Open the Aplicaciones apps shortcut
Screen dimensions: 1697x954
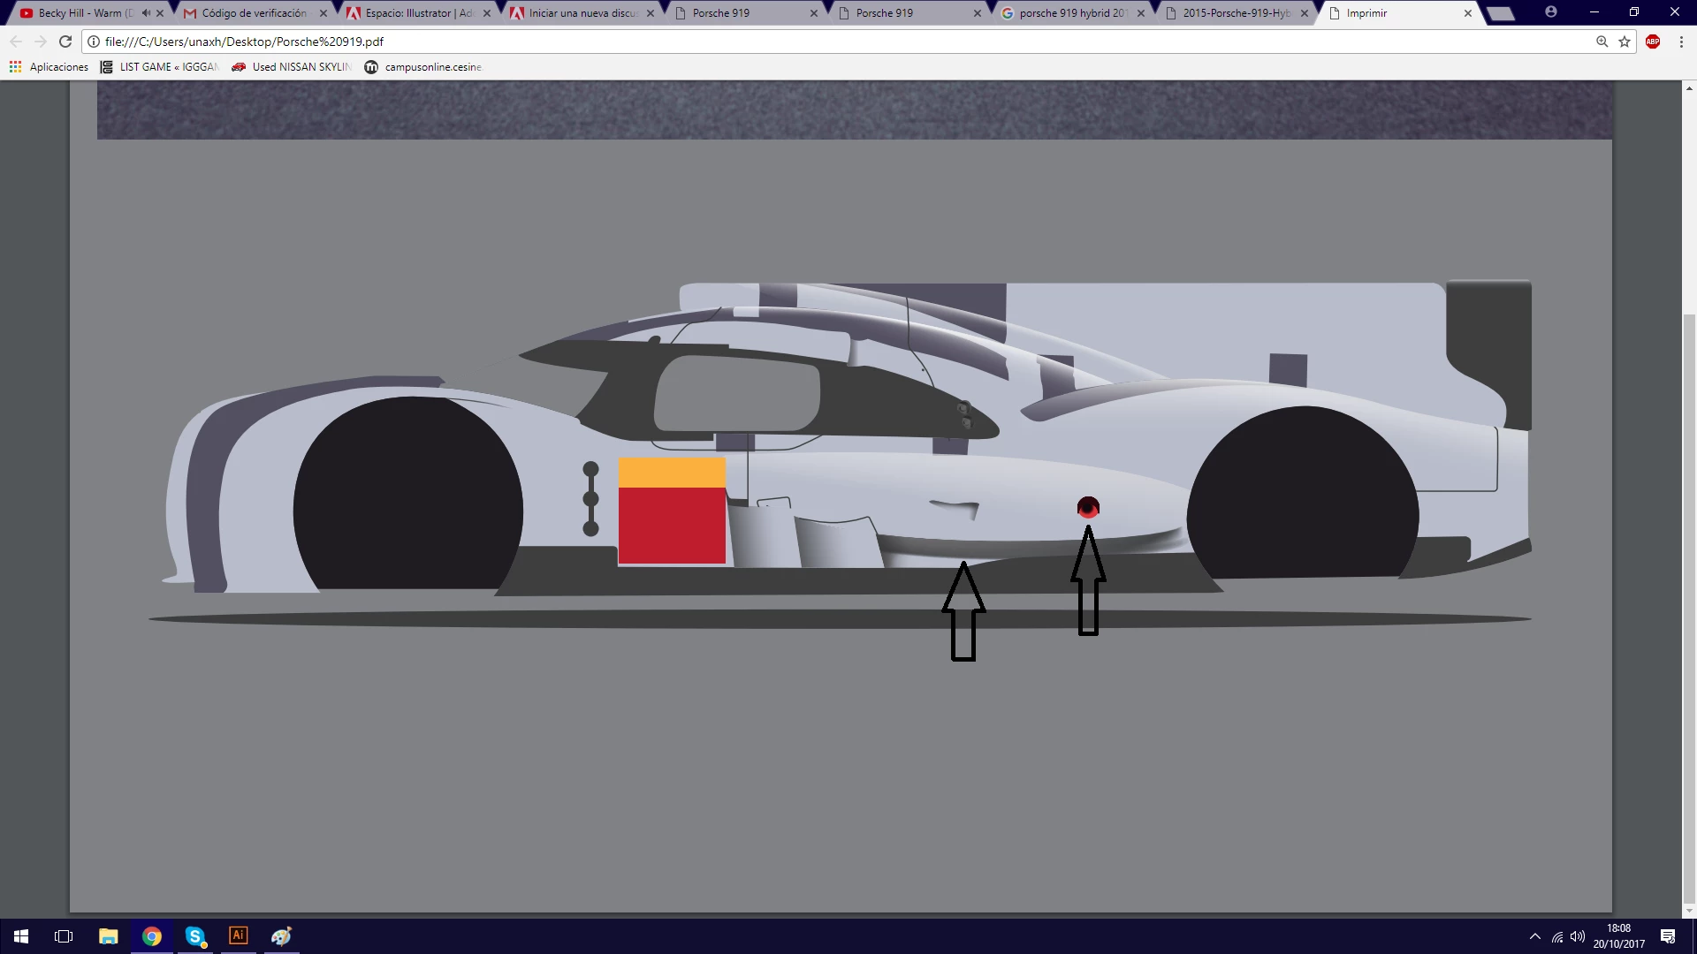click(x=49, y=67)
